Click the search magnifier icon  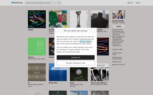pyautogui.click(x=59, y=3)
